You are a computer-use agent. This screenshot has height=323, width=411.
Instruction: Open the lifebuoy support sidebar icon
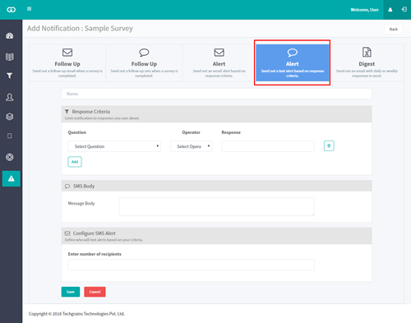(10, 157)
